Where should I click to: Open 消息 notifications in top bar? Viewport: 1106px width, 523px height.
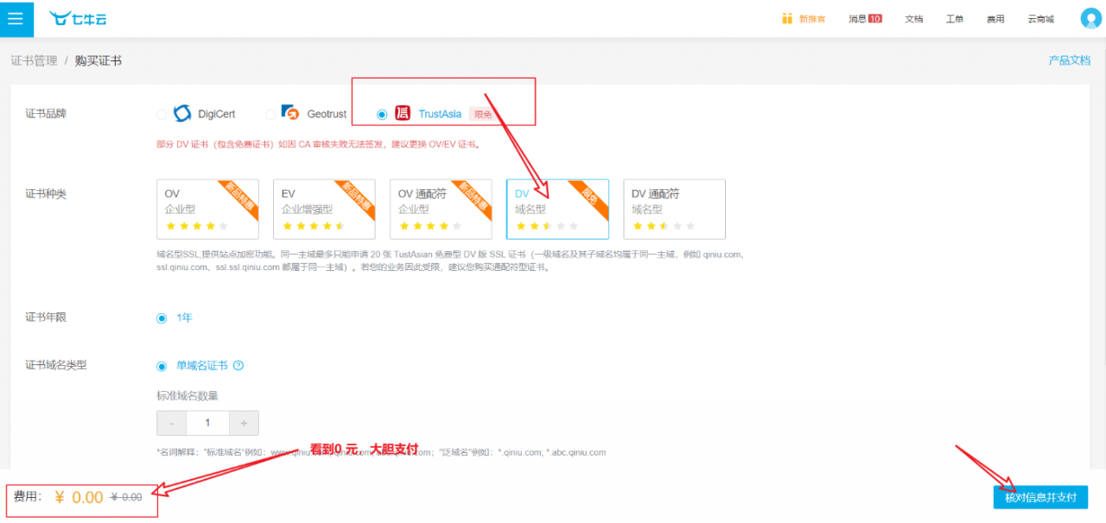pos(857,19)
